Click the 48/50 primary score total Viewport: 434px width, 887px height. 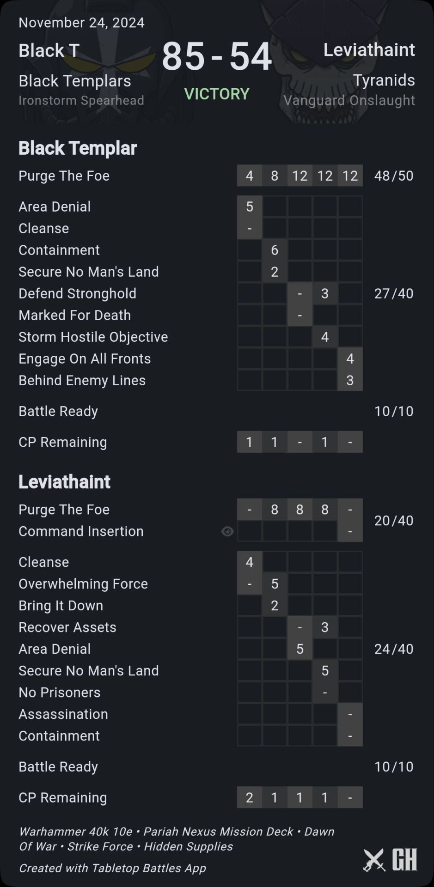click(x=394, y=176)
